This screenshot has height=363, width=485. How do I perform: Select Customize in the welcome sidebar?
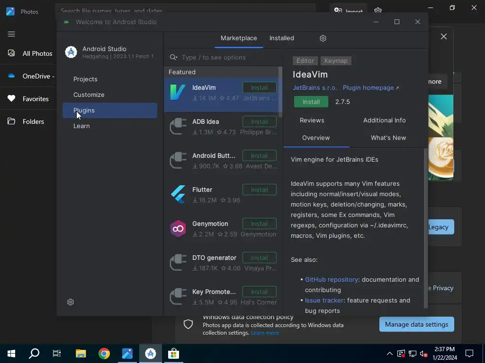coord(110,95)
